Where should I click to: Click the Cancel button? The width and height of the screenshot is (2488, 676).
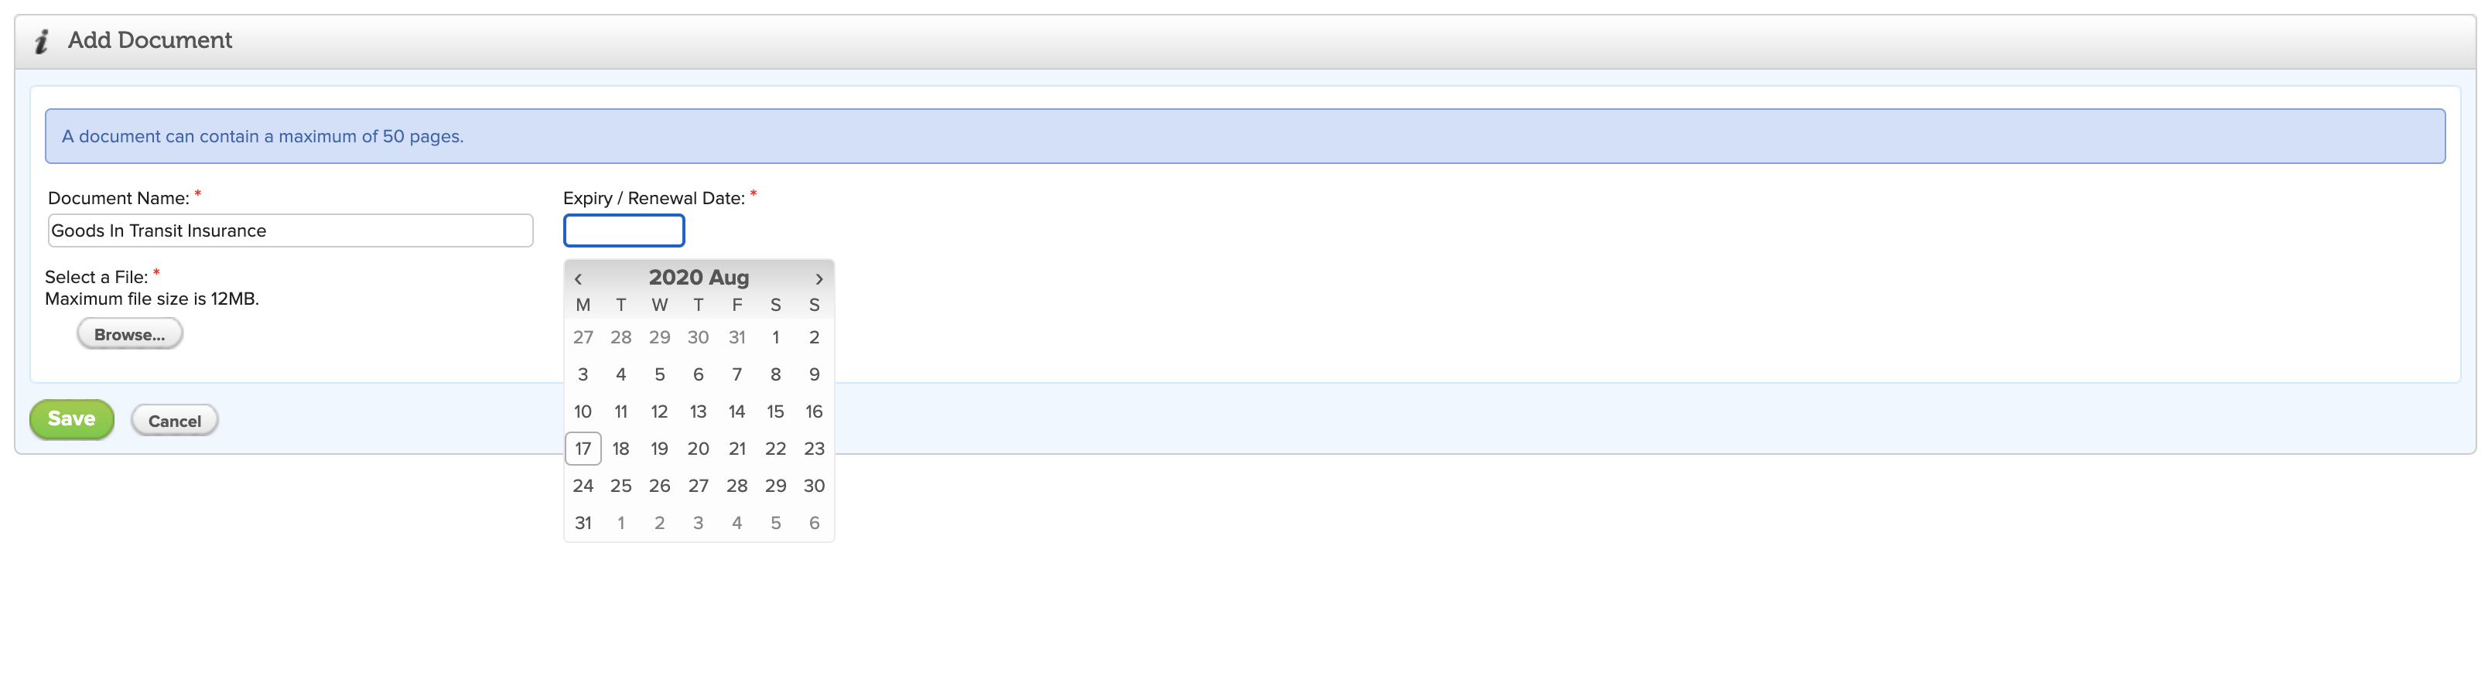(175, 420)
